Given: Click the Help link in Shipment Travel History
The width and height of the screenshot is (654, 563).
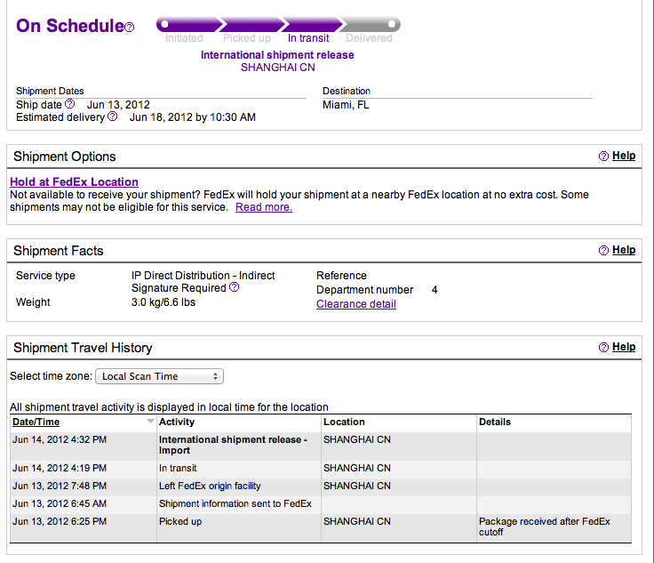Looking at the screenshot, I should pos(624,347).
